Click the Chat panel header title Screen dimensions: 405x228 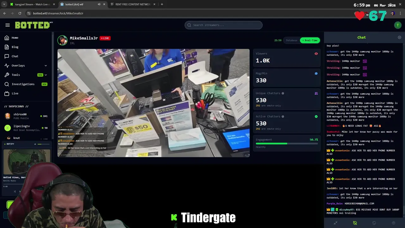[x=361, y=37]
